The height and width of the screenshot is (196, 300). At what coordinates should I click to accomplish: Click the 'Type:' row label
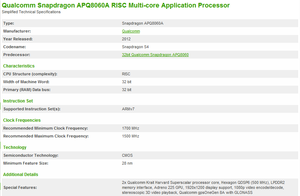click(9, 23)
